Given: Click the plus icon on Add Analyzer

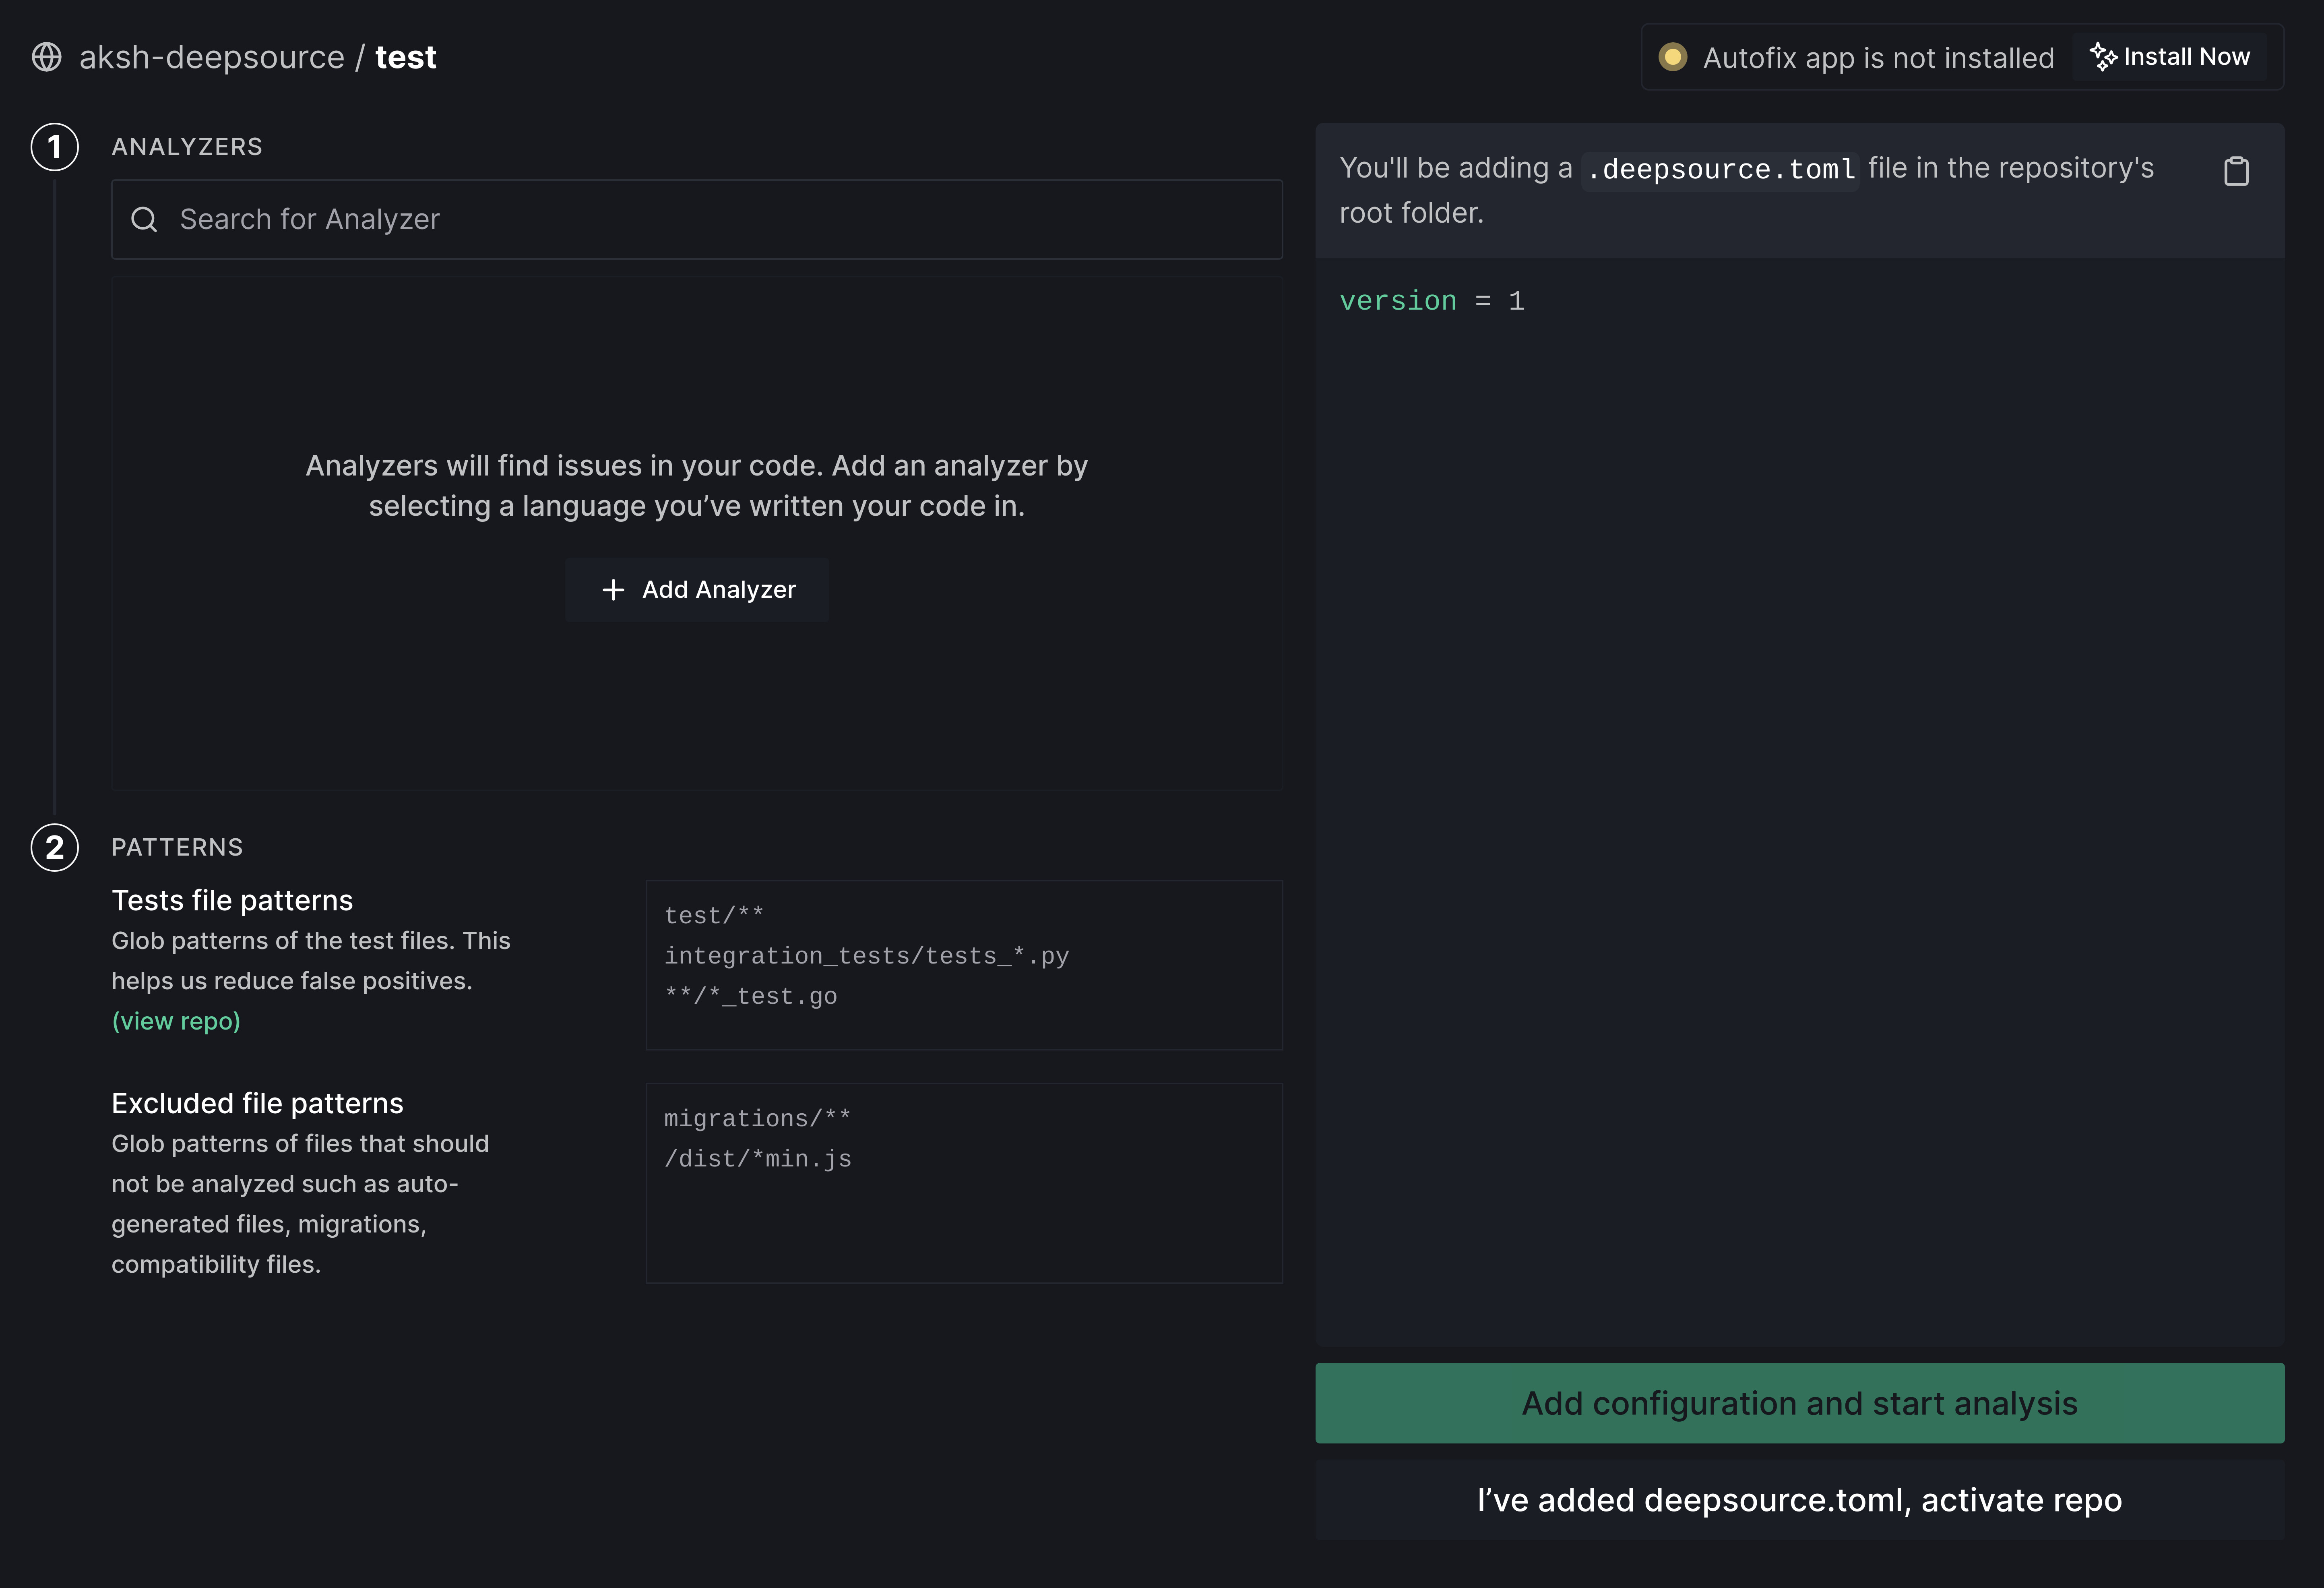Looking at the screenshot, I should click(613, 590).
